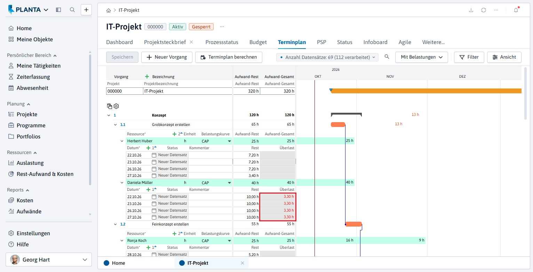Open calendar icon for date 22.10.26 under Herbert Huber
Image resolution: width=533 pixels, height=272 pixels.
[154, 155]
